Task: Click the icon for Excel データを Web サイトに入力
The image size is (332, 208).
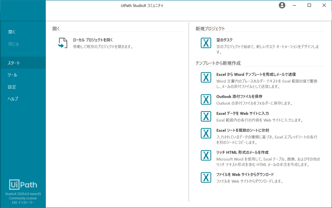Action: [206, 116]
